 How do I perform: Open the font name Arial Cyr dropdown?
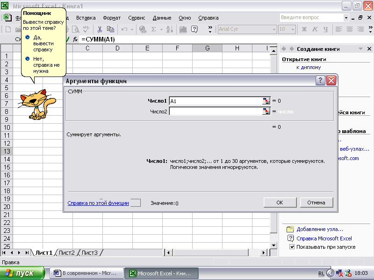(x=274, y=29)
